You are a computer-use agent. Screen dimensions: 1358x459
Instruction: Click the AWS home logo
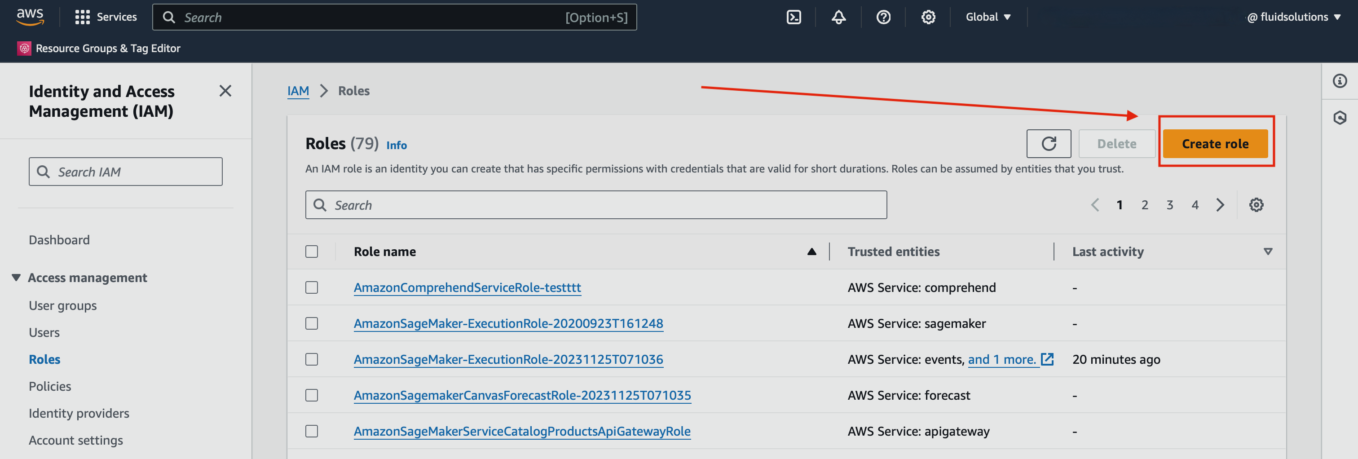[x=30, y=16]
